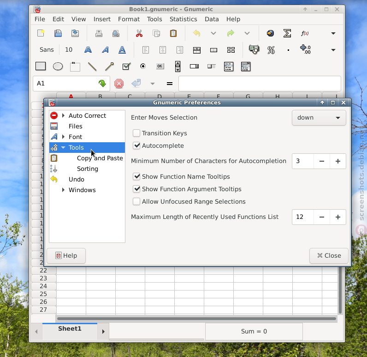This screenshot has width=367, height=357.
Task: Toggle bold font style icon
Action: [x=88, y=50]
